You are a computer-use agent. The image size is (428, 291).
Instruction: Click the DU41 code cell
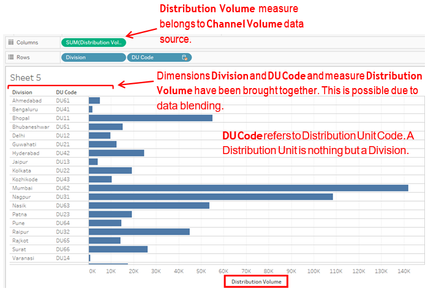point(63,109)
